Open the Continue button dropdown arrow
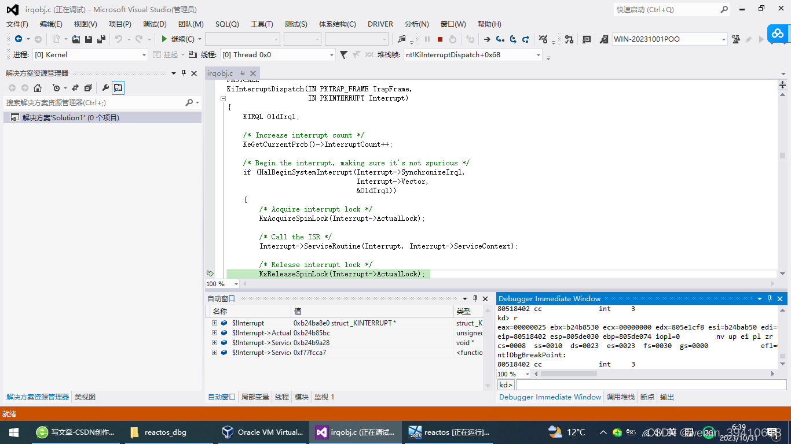791x444 pixels. point(200,39)
